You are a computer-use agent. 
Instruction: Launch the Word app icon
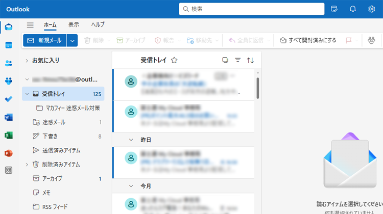click(9, 117)
